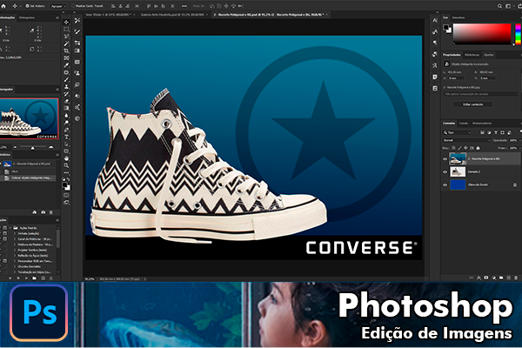The height and width of the screenshot is (348, 522).
Task: Switch to the Bibliotecas tab
Action: coord(472,55)
